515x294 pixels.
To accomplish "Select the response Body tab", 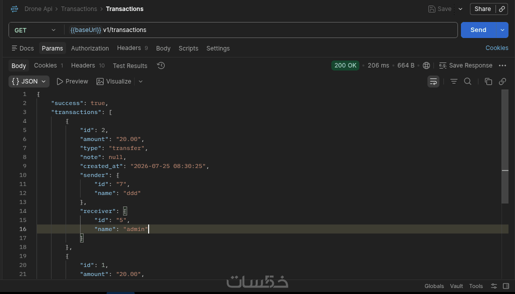I will (x=19, y=65).
